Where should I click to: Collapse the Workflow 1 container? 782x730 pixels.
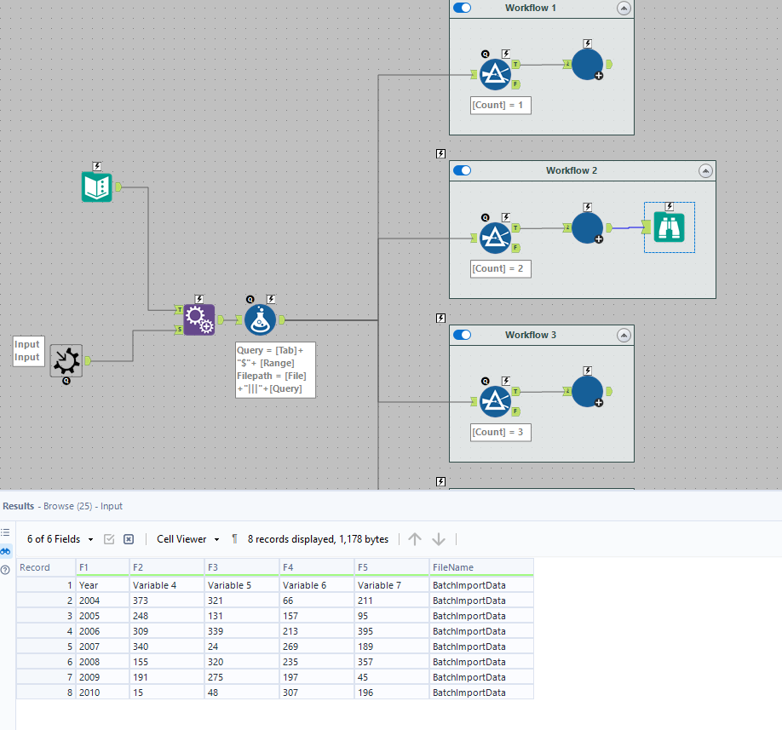[624, 9]
